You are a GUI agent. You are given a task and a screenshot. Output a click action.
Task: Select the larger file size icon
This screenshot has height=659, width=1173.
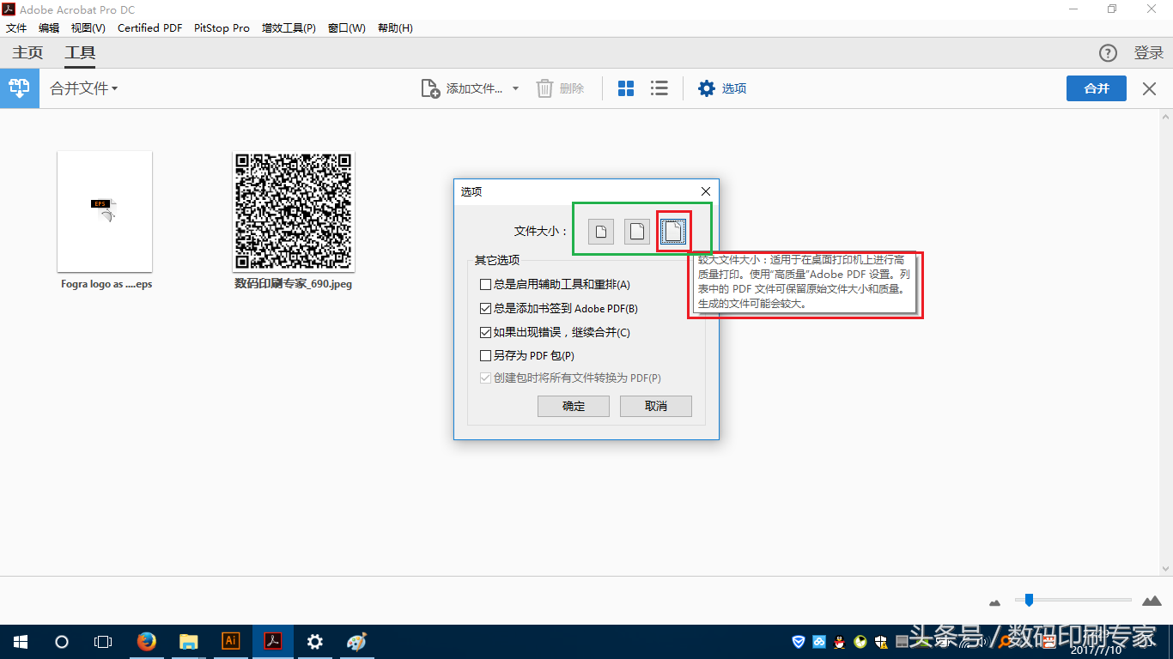click(674, 232)
